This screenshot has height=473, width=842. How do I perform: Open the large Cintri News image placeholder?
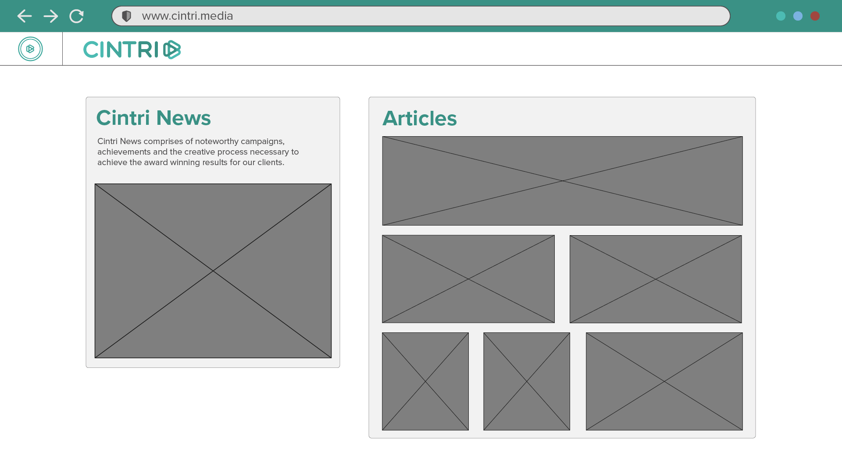coord(213,271)
